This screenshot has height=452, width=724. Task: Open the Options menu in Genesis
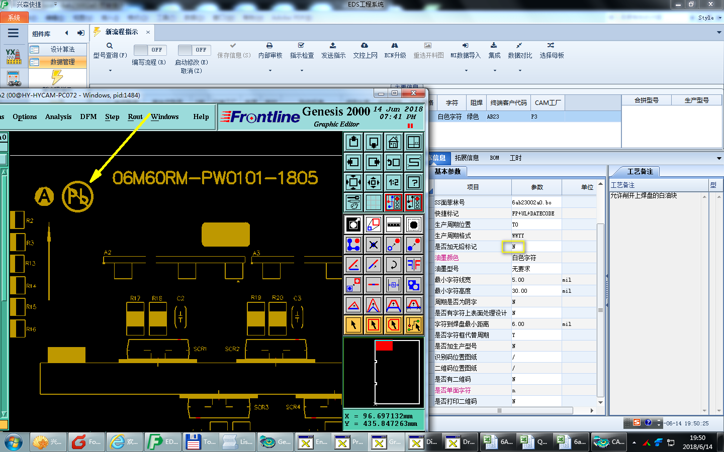(25, 117)
